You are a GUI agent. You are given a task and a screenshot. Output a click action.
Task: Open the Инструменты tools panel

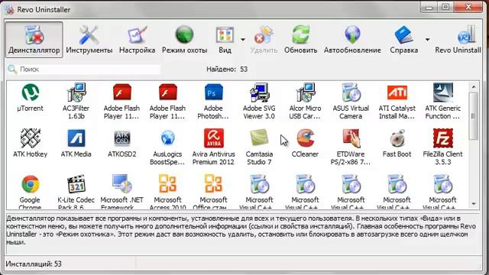(89, 39)
